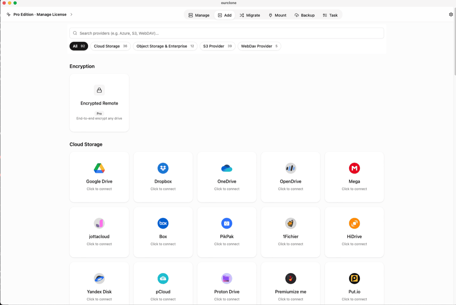Click the Put.io yellow logo icon
Image resolution: width=456 pixels, height=305 pixels.
coord(354,278)
